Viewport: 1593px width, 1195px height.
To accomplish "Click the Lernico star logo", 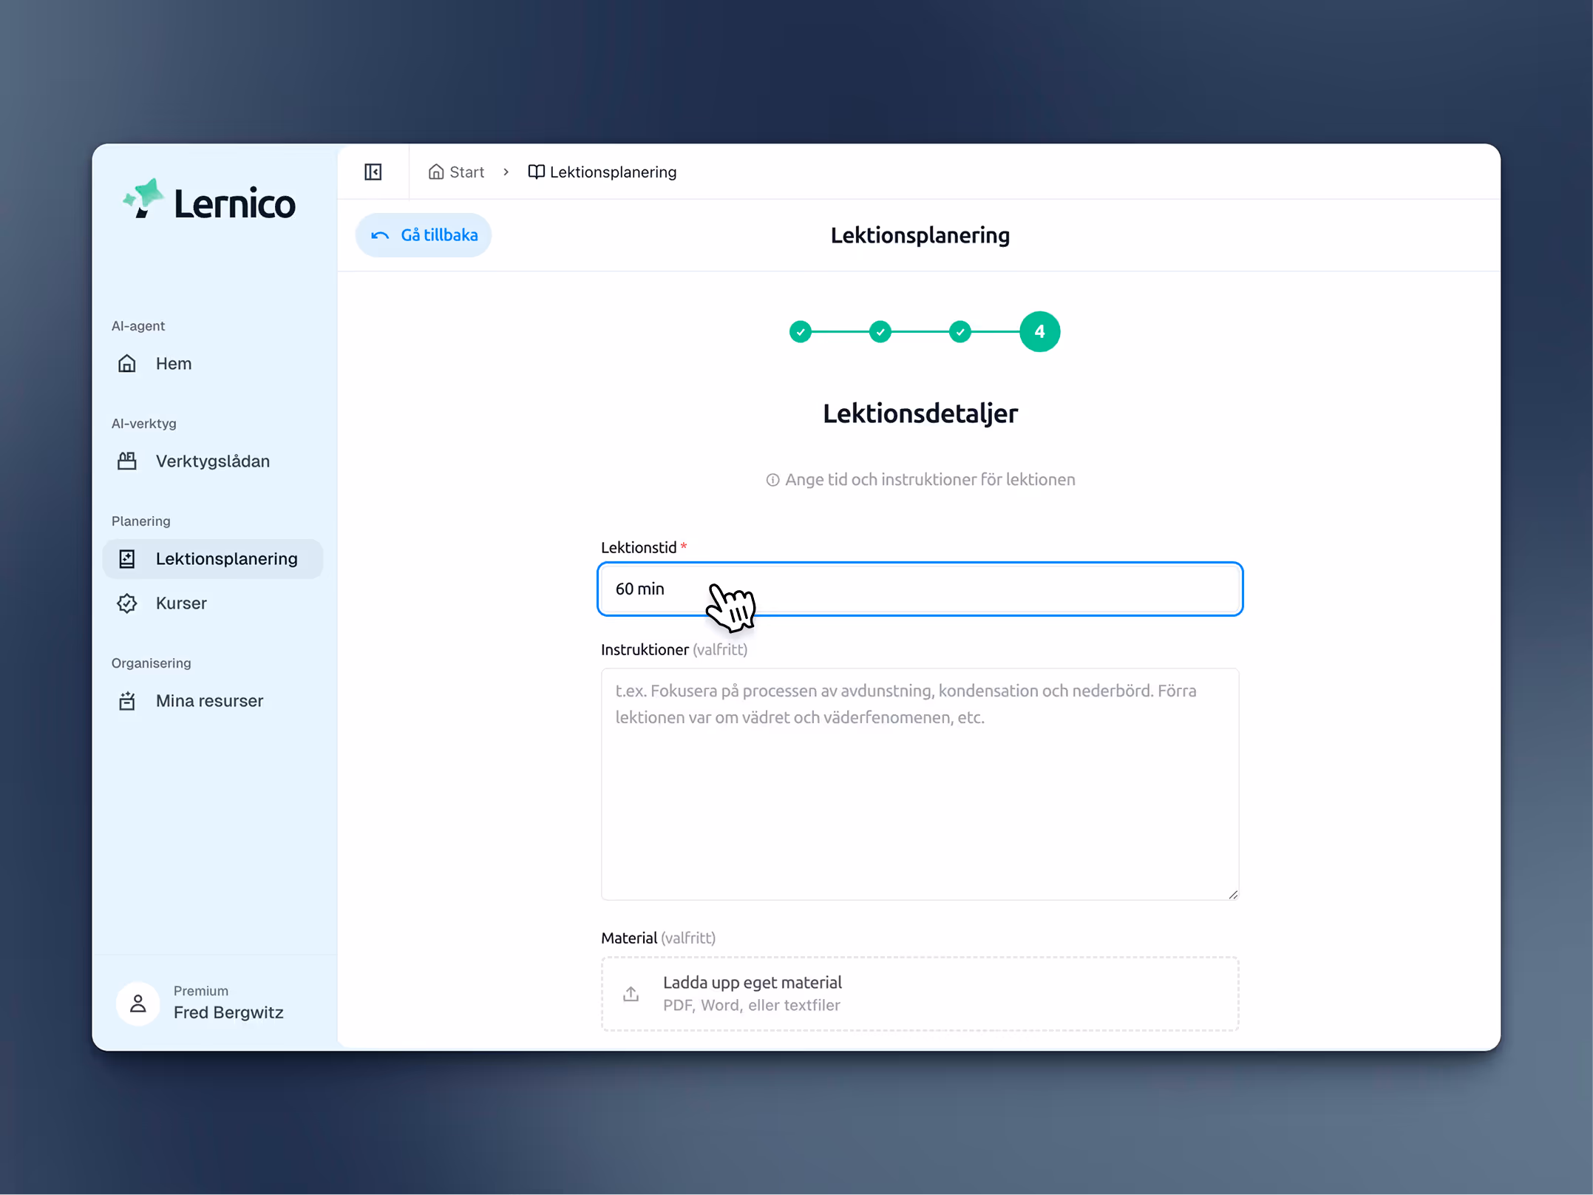I will pyautogui.click(x=143, y=198).
